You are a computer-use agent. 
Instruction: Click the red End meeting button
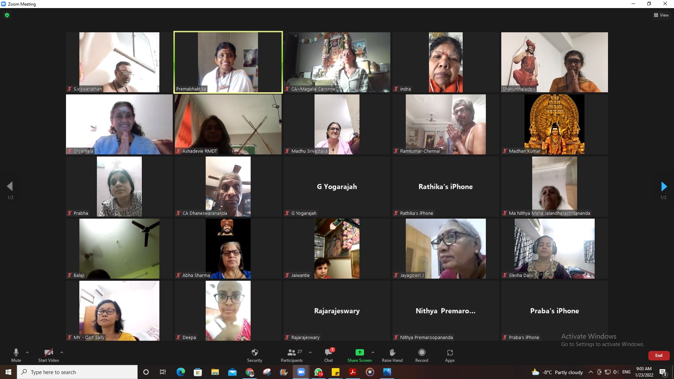tap(659, 355)
